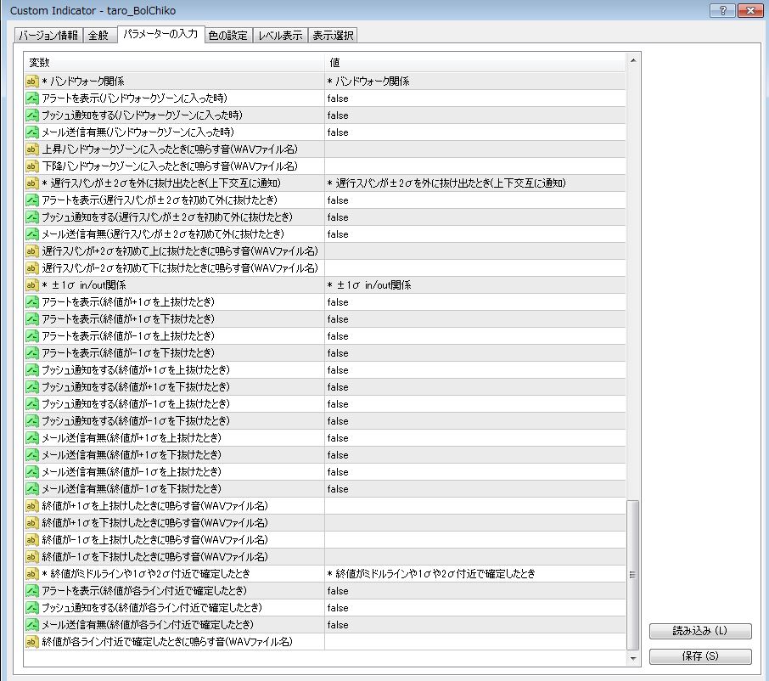Click ab icon for 下降バンドウォークゾーン sound row
769x681 pixels.
point(32,166)
